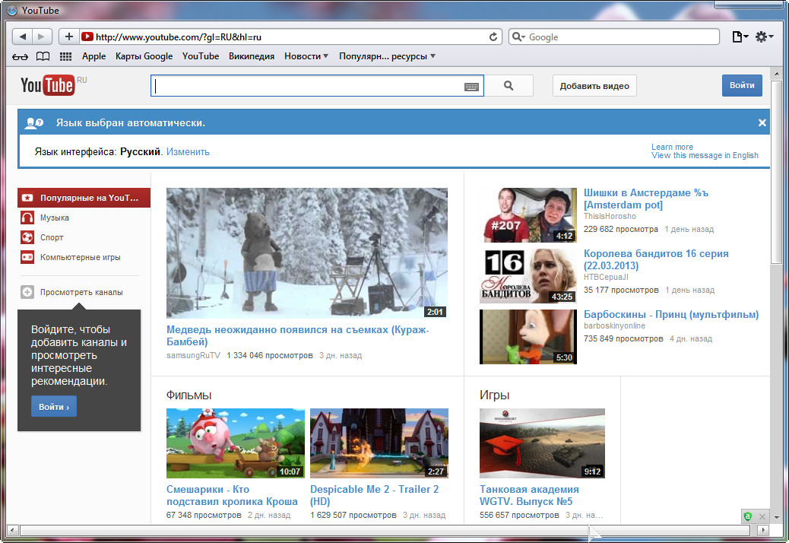Viewport: 789px width, 543px height.
Task: Click the Изменить language link
Action: click(x=188, y=151)
